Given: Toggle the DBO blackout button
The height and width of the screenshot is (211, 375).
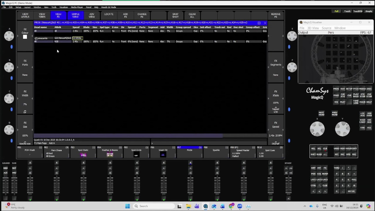Looking at the screenshot, I should [x=6, y=168].
